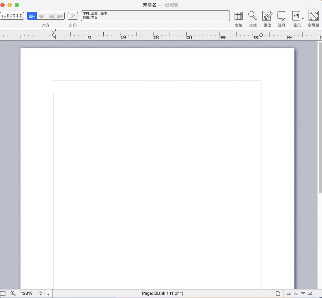
Task: Click the page view icon in status bar
Action: click(278, 294)
